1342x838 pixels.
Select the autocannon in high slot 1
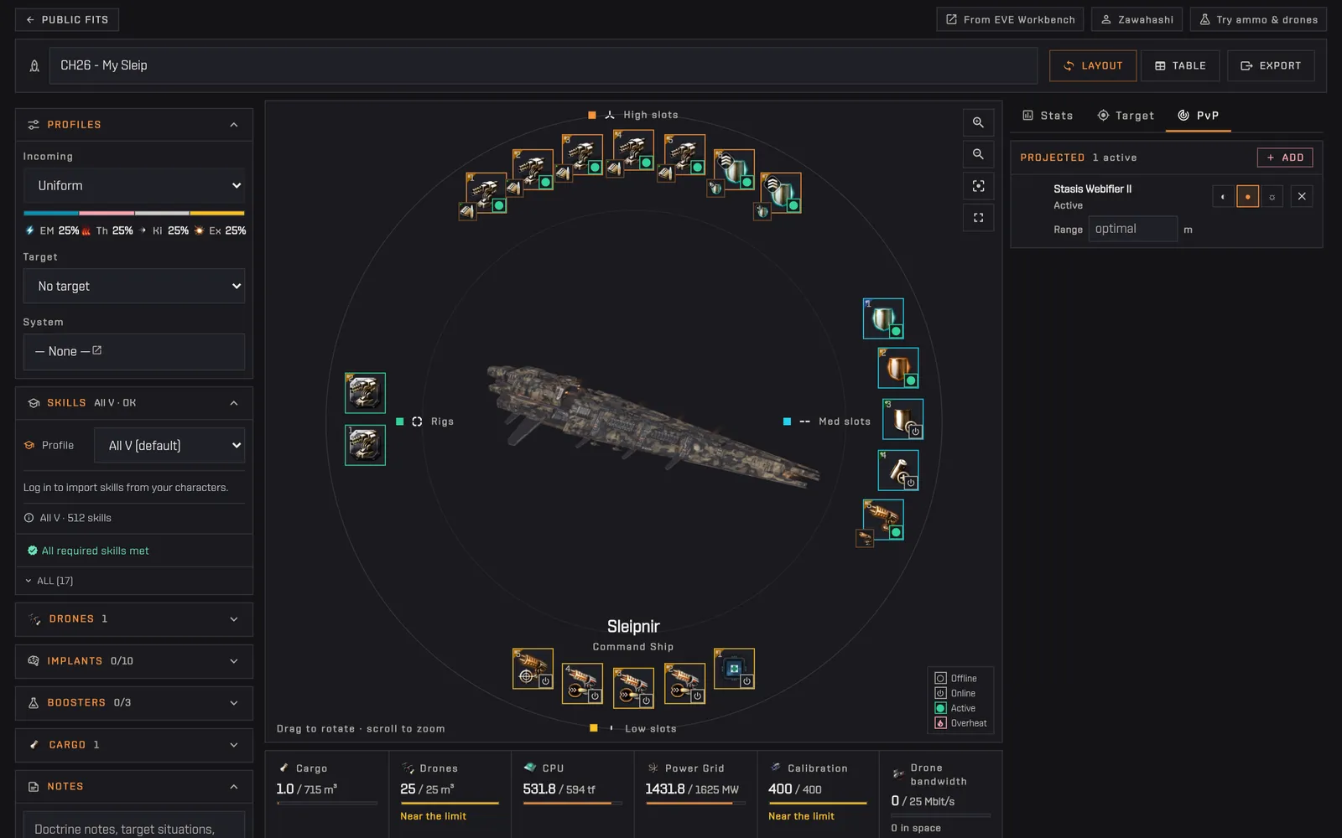[486, 193]
